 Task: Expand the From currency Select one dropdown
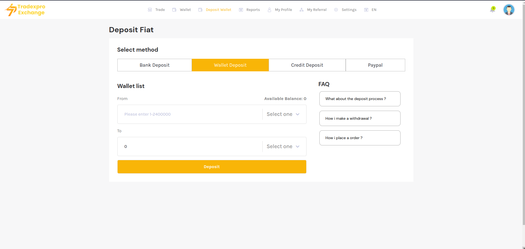coord(283,114)
